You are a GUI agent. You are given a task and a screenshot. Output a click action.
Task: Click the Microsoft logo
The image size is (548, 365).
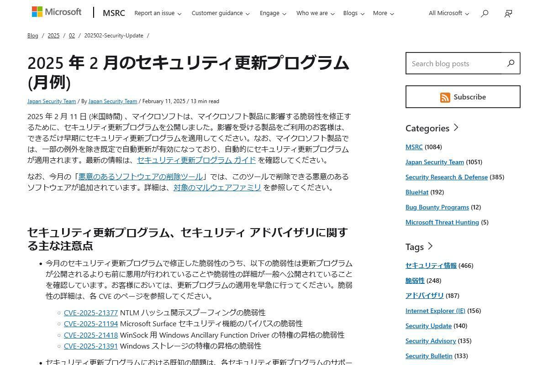click(x=57, y=12)
